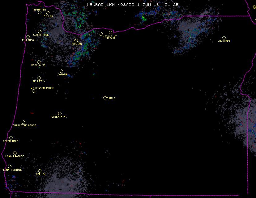Click the ROCKHOUSE station circle marker

pyautogui.click(x=39, y=62)
